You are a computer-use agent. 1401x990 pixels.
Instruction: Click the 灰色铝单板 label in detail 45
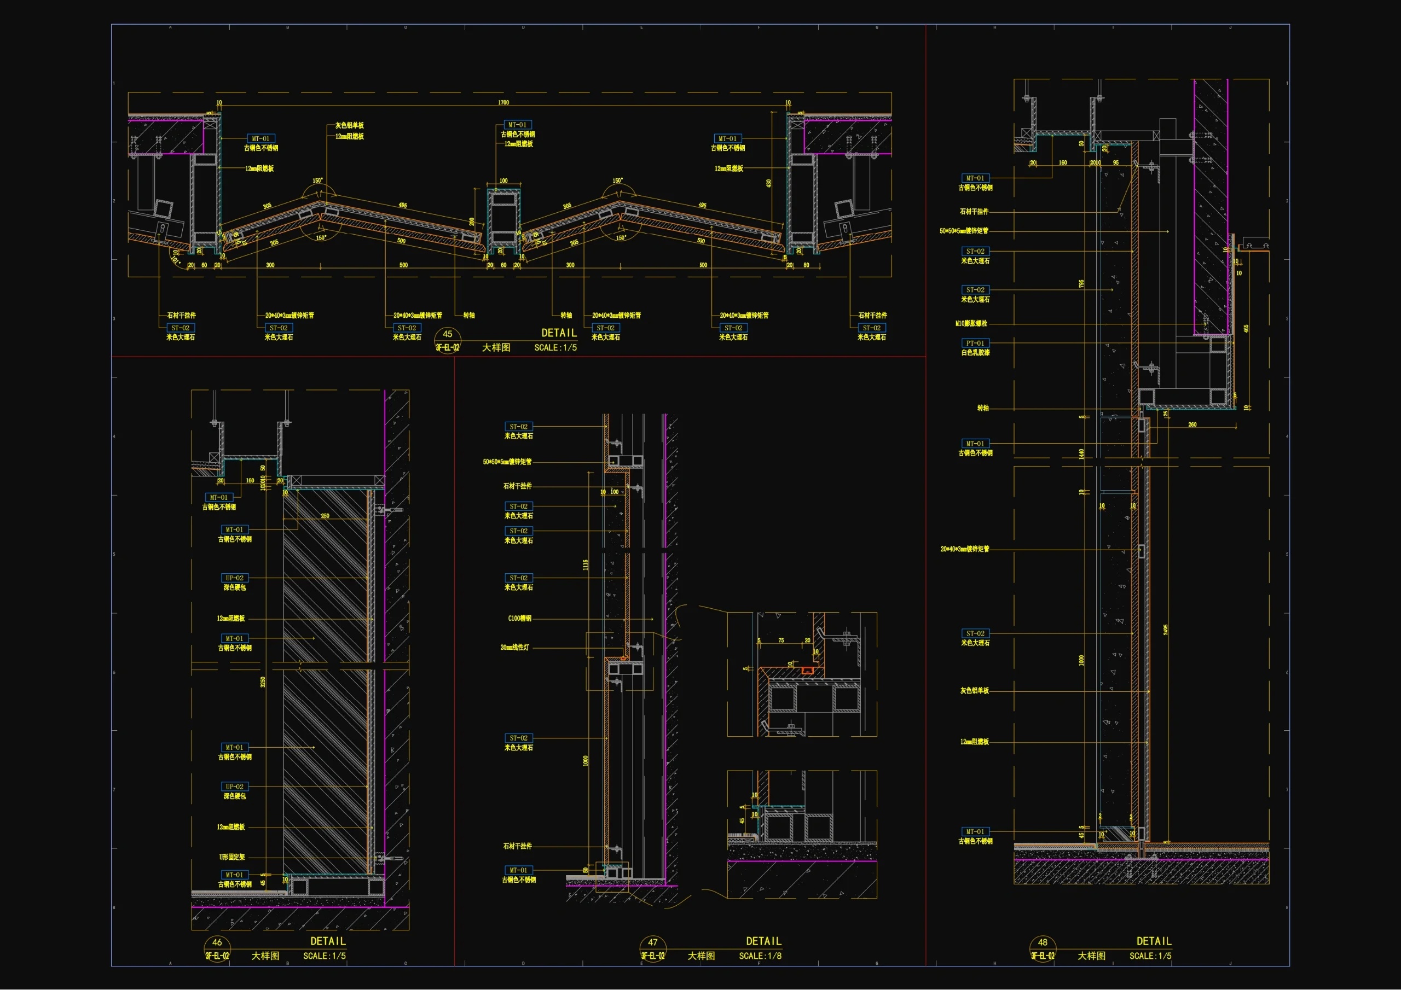(349, 125)
